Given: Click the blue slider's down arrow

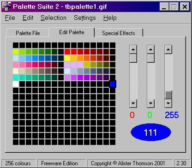Looking at the screenshot, I should pos(168,103).
